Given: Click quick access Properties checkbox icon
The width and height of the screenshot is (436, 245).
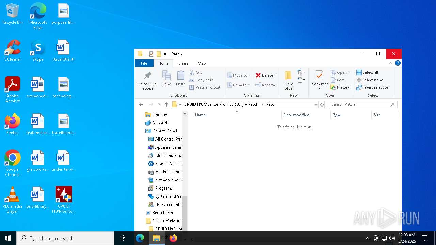Looking at the screenshot, I should click(151, 54).
